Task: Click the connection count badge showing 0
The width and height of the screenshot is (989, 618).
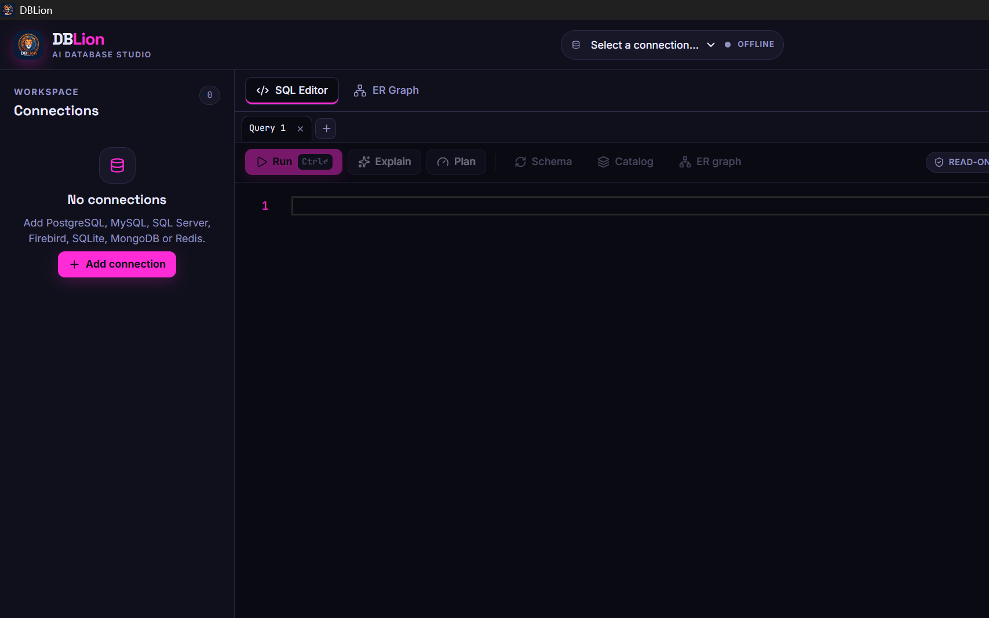Action: (210, 95)
